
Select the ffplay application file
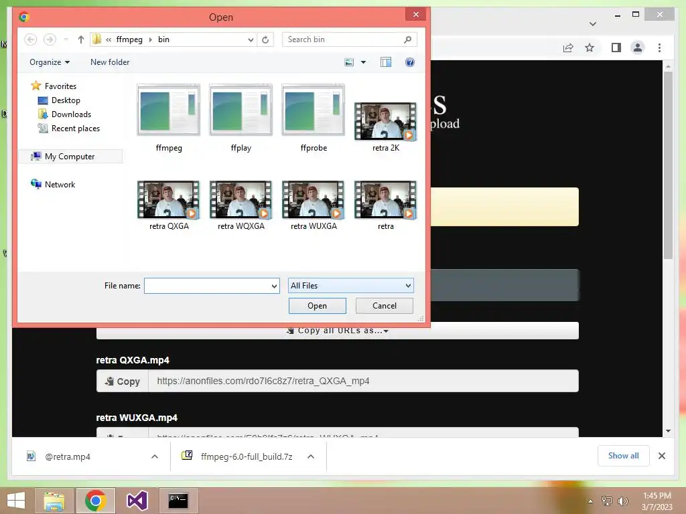241,118
